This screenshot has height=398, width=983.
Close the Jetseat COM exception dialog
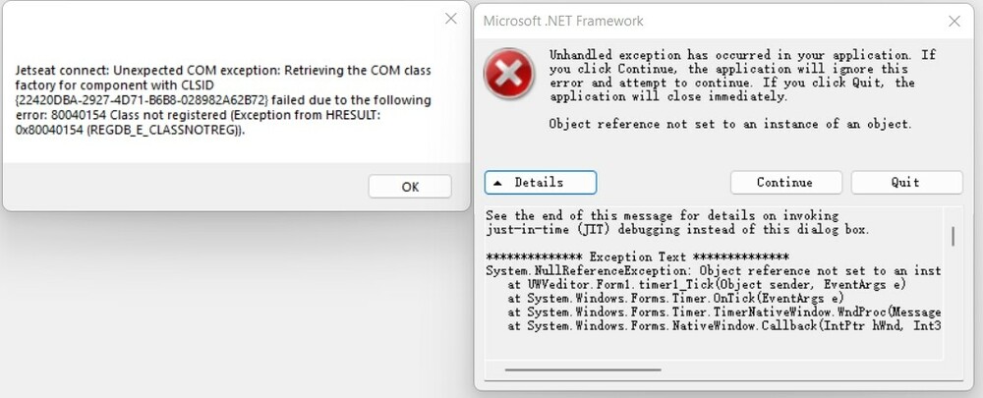pos(450,19)
